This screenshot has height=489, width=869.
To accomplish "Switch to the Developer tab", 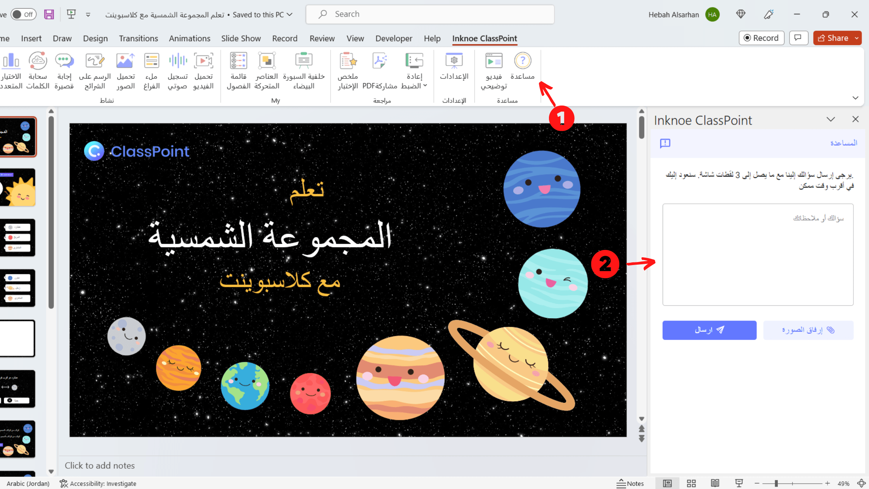I will (394, 38).
